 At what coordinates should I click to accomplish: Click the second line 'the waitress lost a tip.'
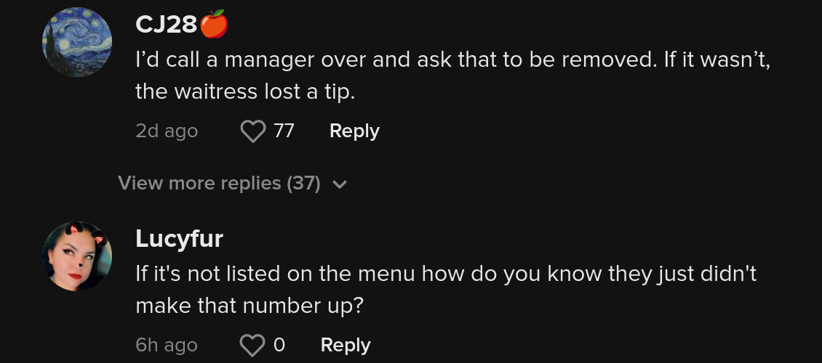(x=245, y=91)
